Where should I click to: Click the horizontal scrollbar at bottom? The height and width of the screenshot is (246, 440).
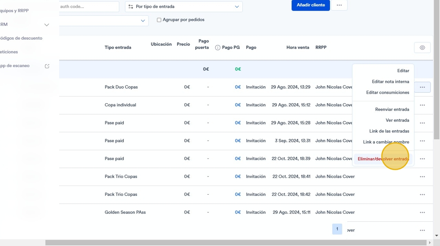(236, 242)
